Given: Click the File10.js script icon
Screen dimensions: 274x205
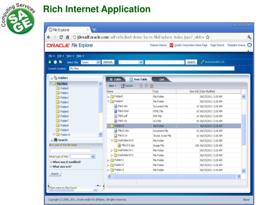Looking at the screenshot, I should pyautogui.click(x=116, y=136).
